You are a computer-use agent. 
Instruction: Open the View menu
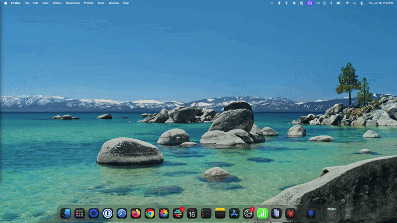pyautogui.click(x=45, y=3)
